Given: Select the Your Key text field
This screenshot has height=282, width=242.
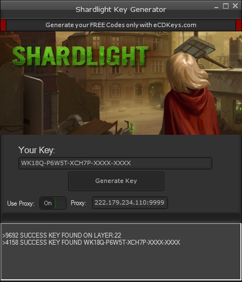Looking at the screenshot, I should [115, 163].
